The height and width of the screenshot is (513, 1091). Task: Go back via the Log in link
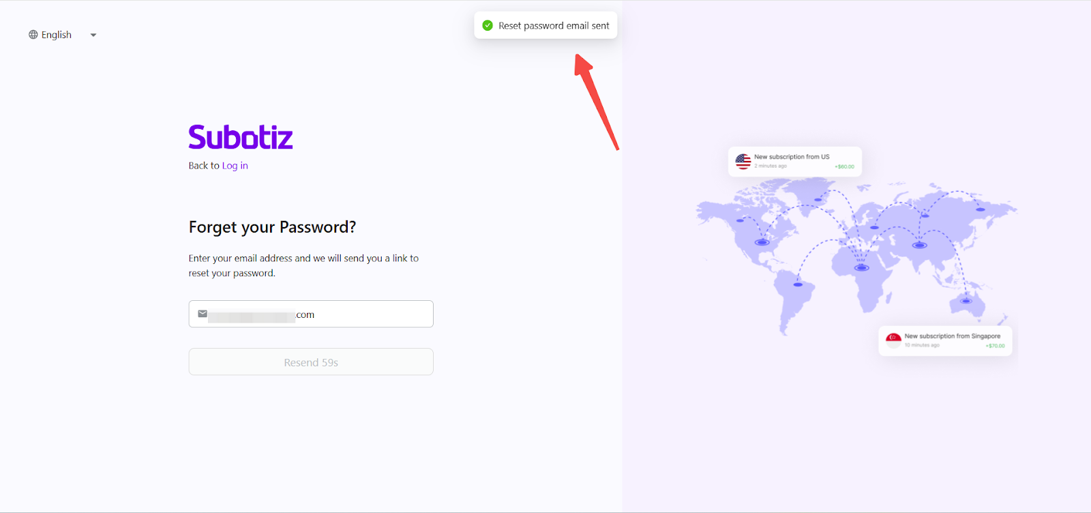pyautogui.click(x=235, y=166)
